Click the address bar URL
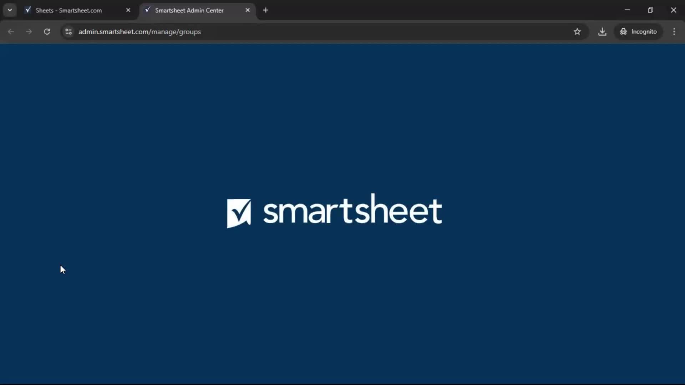Viewport: 685px width, 385px height. 140,32
